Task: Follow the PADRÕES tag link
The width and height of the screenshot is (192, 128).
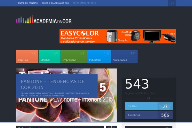Action: point(60,93)
